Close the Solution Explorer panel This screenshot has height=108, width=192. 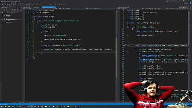pyautogui.click(x=21, y=7)
